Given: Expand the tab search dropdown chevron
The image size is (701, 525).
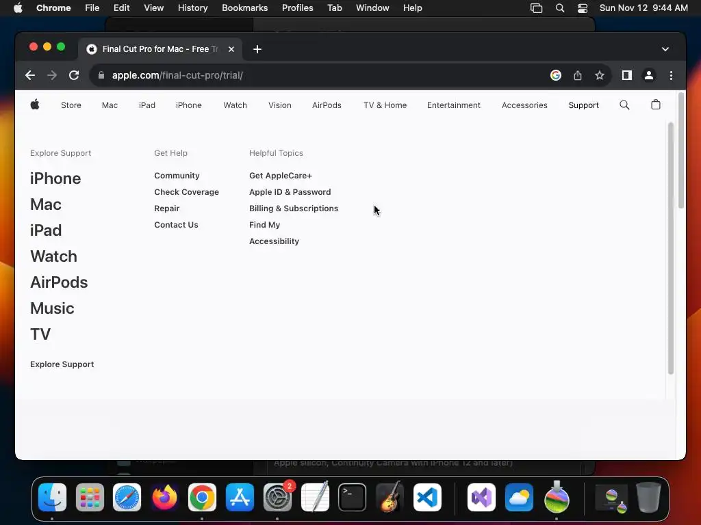Looking at the screenshot, I should tap(665, 49).
